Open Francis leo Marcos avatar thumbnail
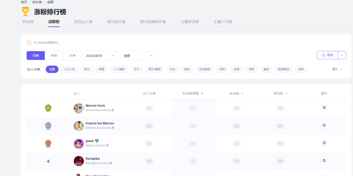The height and width of the screenshot is (176, 353). 79,126
